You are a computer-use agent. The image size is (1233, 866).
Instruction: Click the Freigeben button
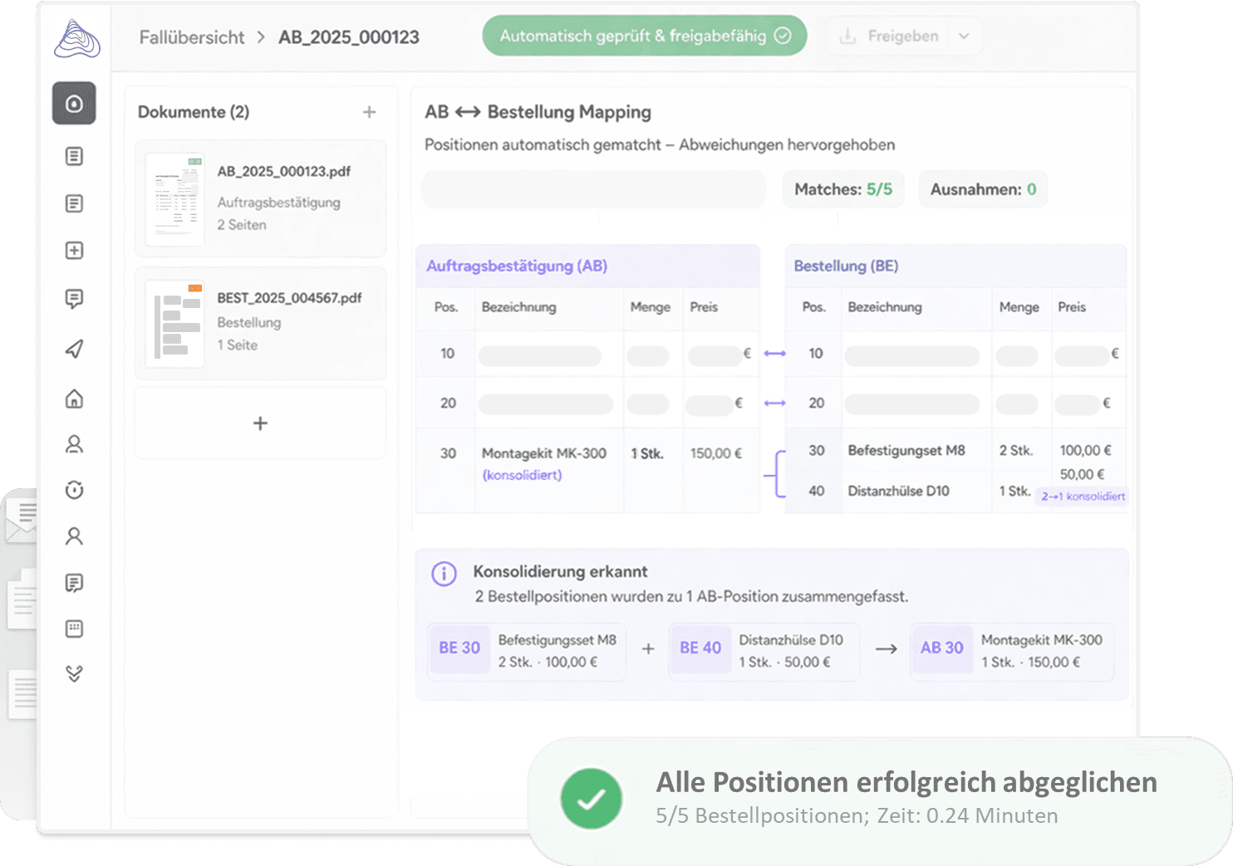(x=891, y=37)
